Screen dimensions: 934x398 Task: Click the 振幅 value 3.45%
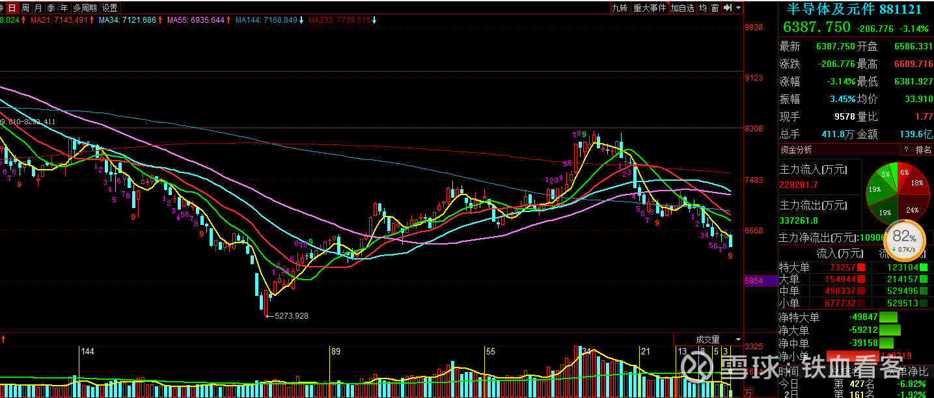click(x=842, y=99)
